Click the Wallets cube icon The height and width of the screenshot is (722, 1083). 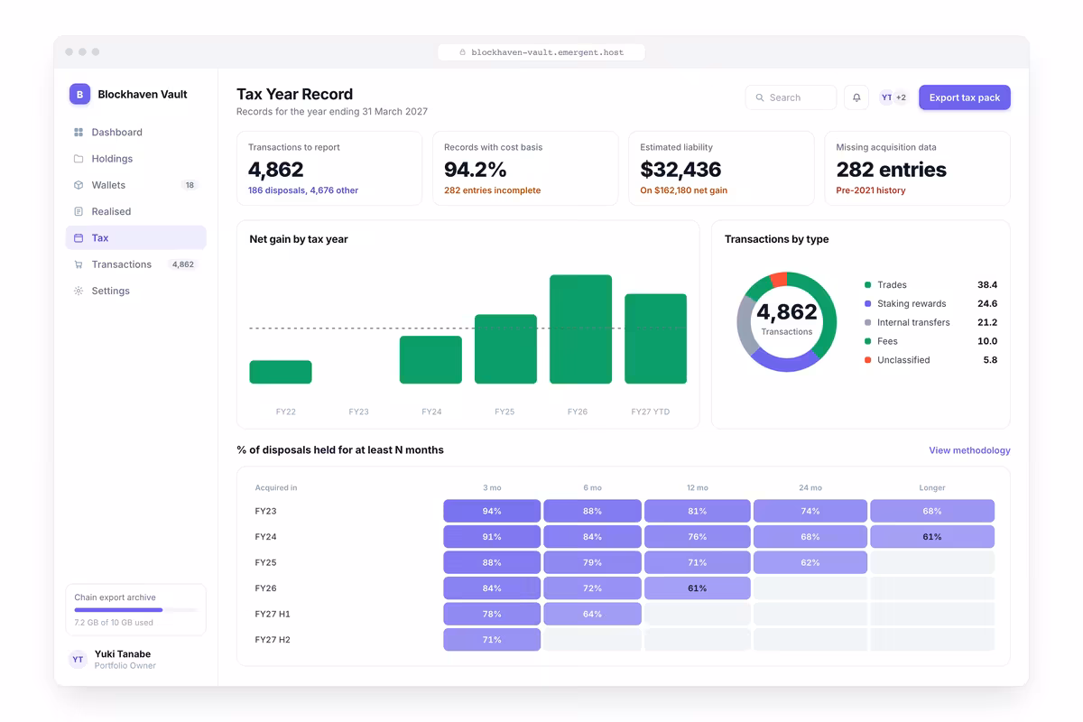click(x=79, y=185)
